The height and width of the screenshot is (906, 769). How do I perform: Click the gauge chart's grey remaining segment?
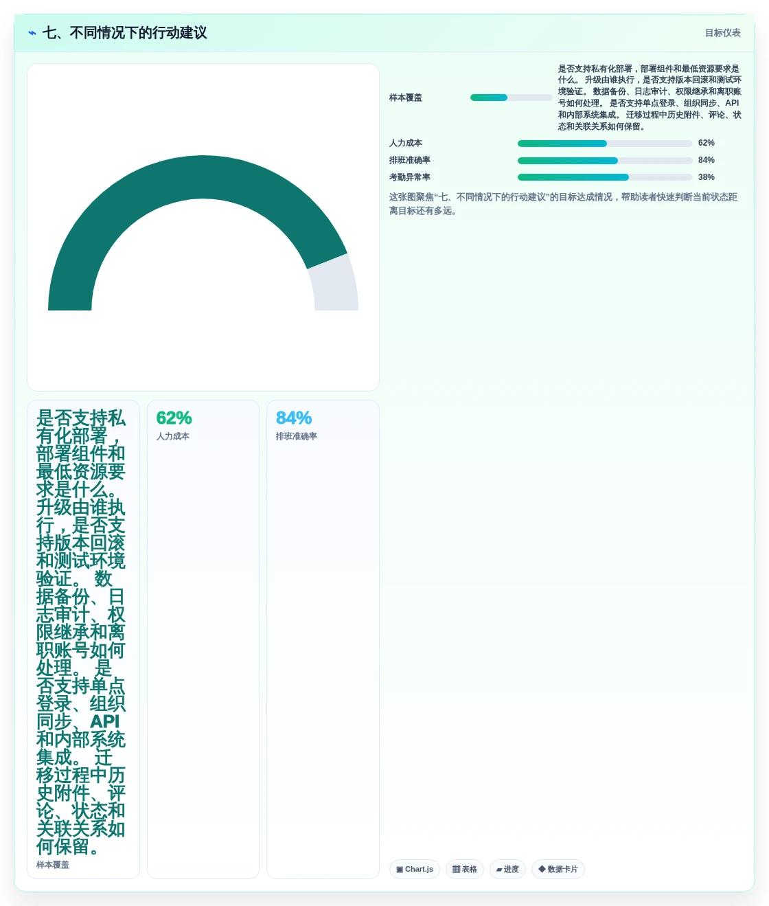click(336, 285)
